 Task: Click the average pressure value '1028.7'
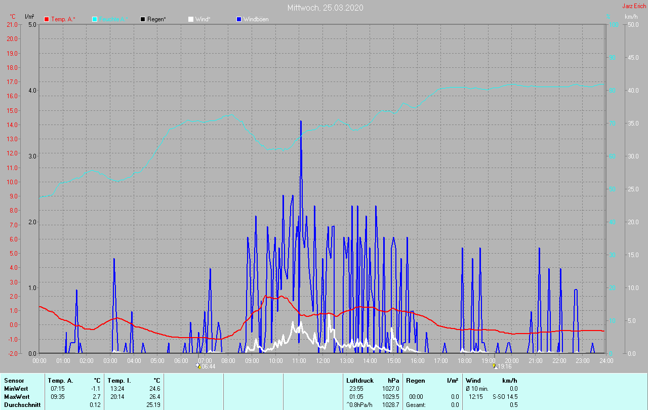[390, 405]
